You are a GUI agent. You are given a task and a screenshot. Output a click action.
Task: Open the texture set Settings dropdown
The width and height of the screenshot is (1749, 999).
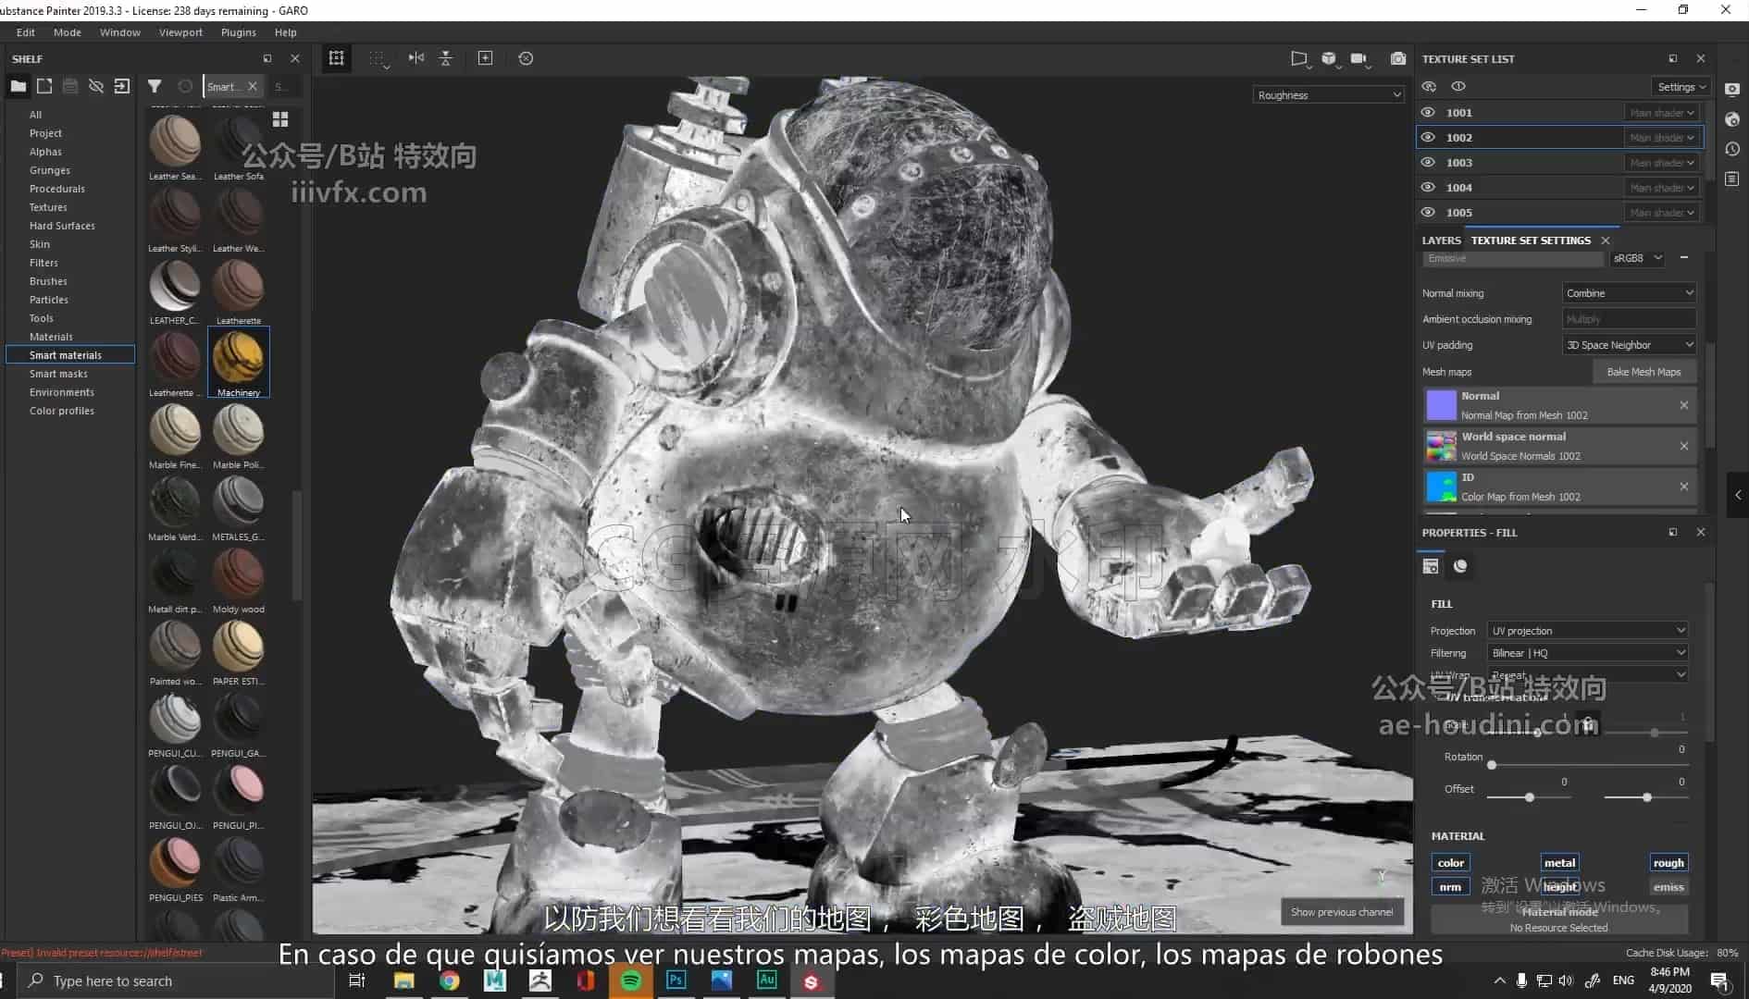(x=1681, y=87)
